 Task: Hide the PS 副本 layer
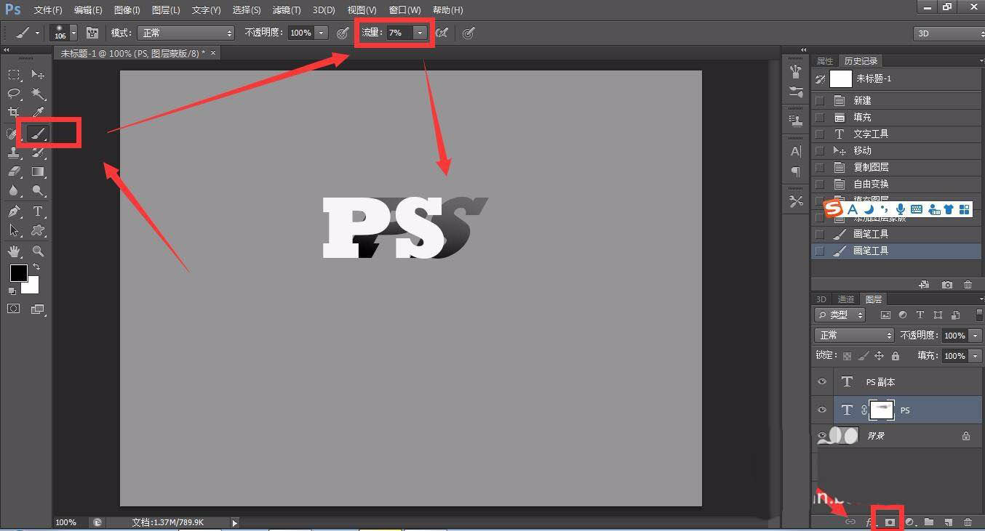[x=822, y=382]
